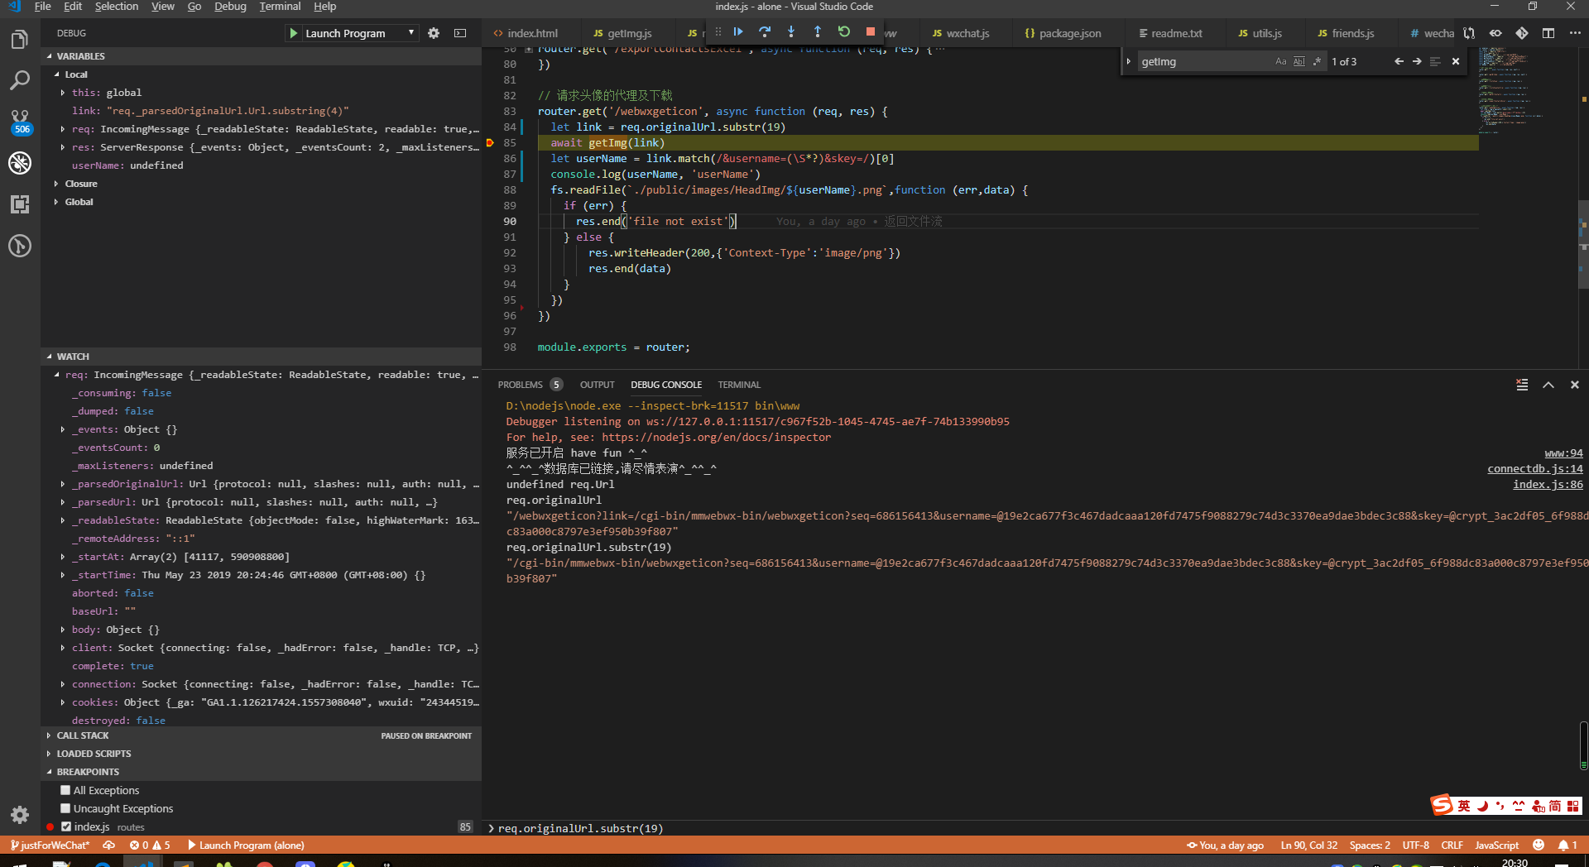Open the www:94 source link
Viewport: 1589px width, 867px height.
tap(1563, 453)
